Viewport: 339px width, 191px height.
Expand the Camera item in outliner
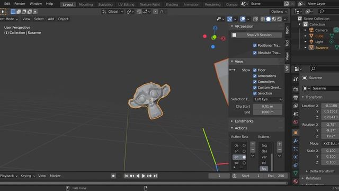point(306,30)
